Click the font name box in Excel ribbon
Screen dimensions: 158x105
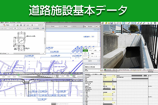tap(96, 54)
